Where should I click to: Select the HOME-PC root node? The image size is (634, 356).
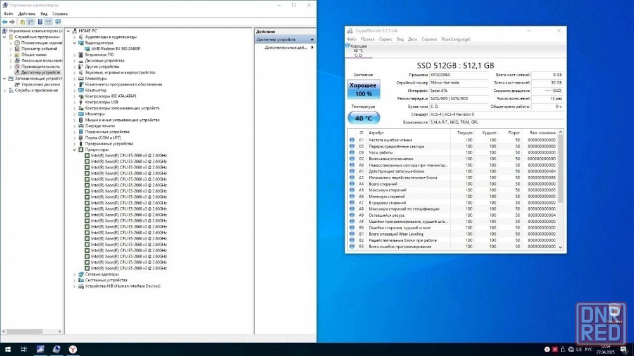click(x=87, y=30)
